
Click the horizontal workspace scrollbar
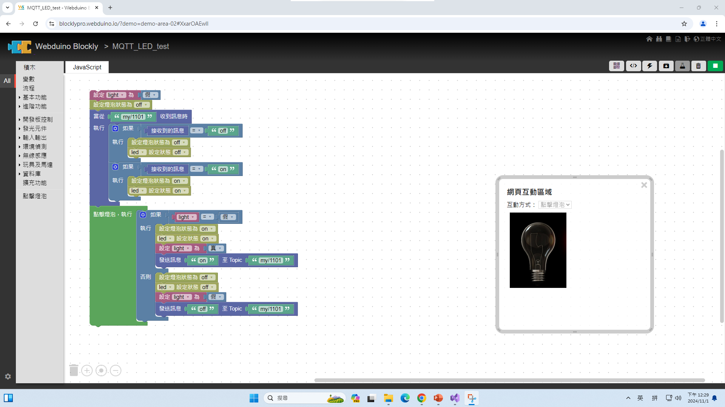(509, 380)
